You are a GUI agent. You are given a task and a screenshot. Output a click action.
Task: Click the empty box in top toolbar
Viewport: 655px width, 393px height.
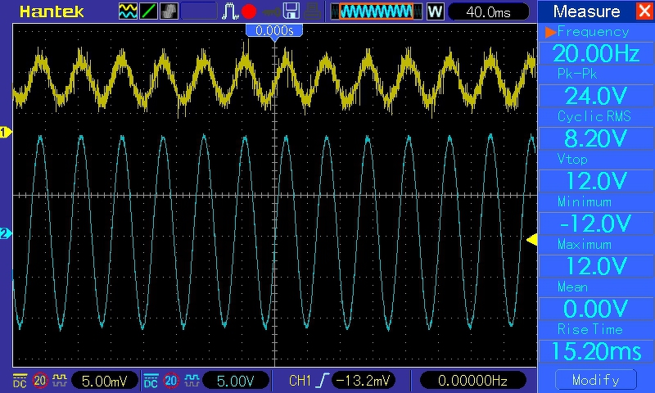click(199, 11)
